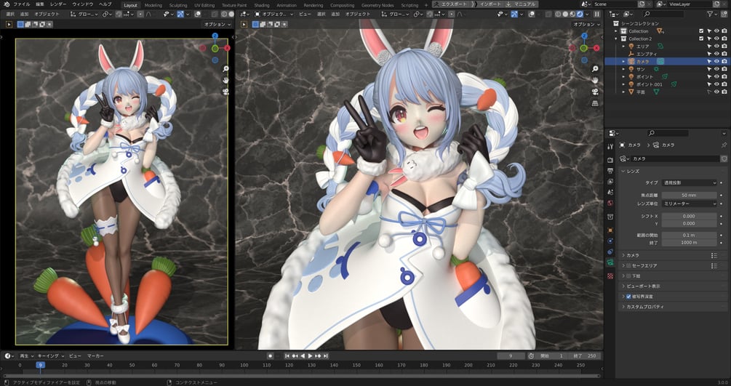Collapse the レンズ panel

click(623, 171)
